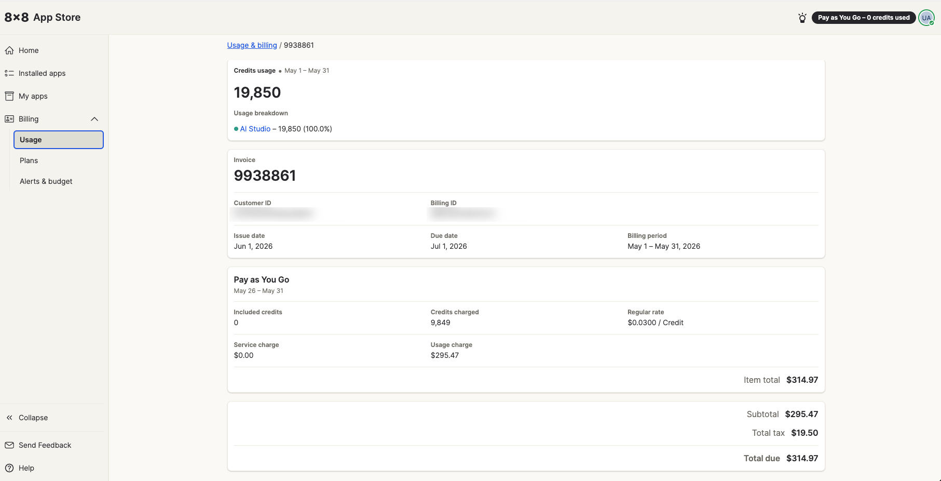
Task: Click the Home house icon
Action: click(9, 50)
